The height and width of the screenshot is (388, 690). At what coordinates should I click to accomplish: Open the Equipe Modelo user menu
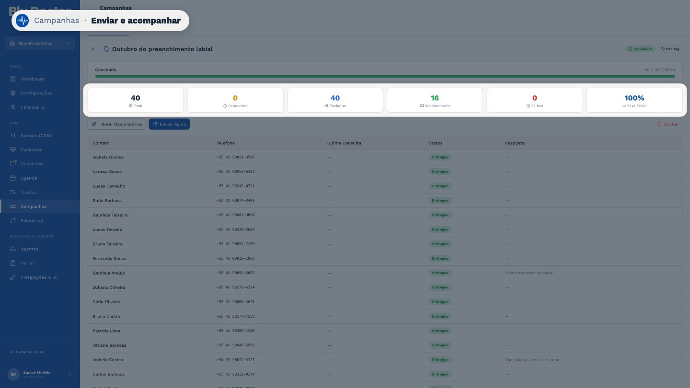tap(40, 375)
